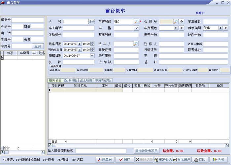Click the 项目名称 column header
The width and height of the screenshot is (231, 165).
point(81,86)
